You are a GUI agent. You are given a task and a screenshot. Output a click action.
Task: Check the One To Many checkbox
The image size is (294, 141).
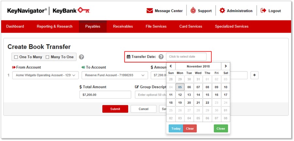pos(16,57)
